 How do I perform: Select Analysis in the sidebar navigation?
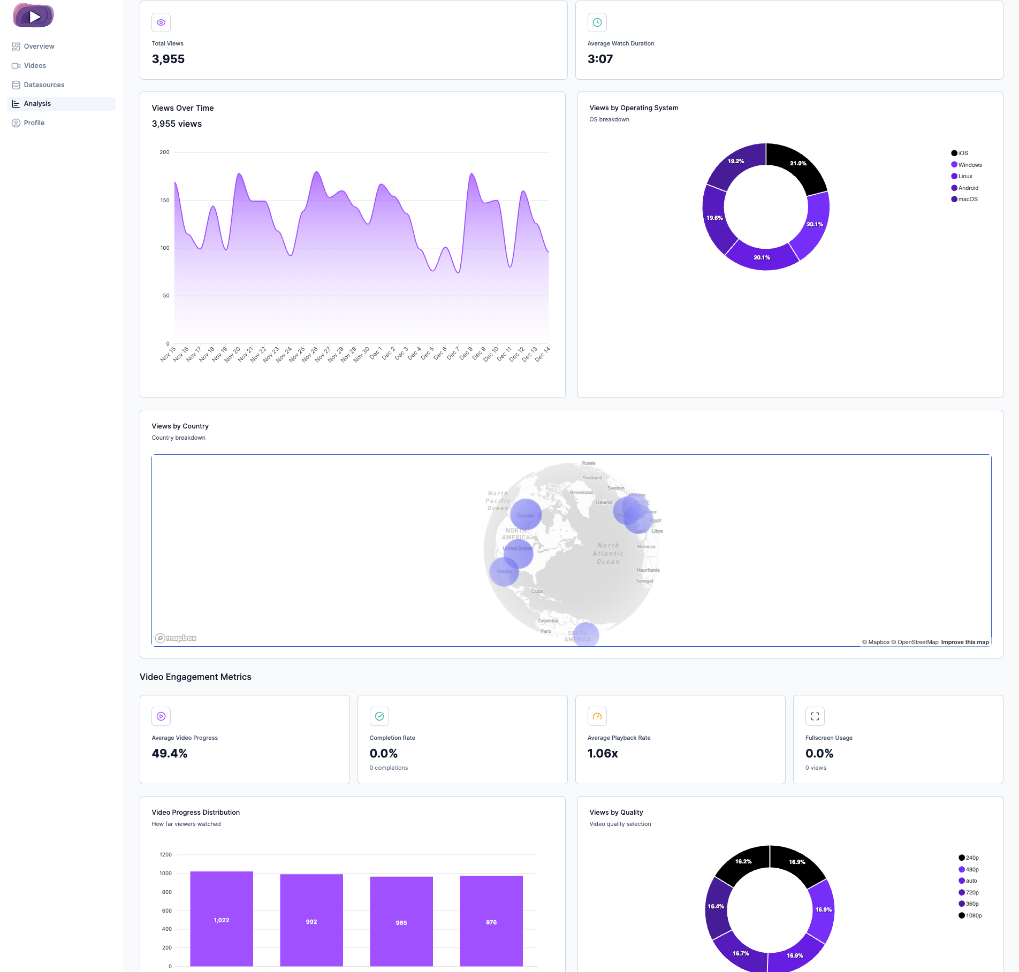pos(37,103)
